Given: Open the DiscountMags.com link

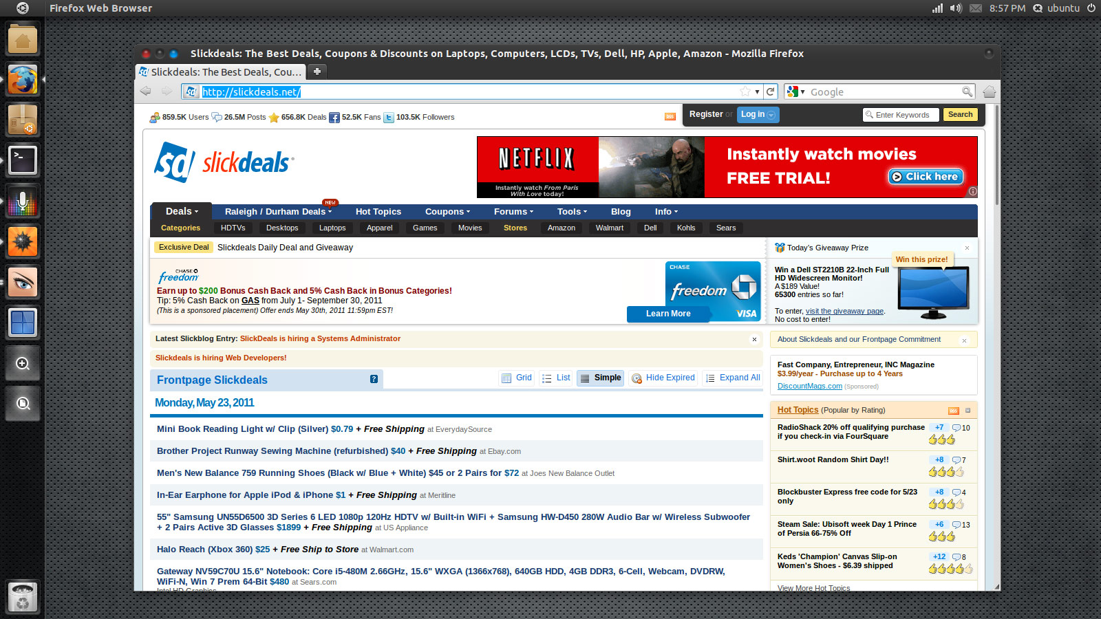Looking at the screenshot, I should tap(809, 387).
